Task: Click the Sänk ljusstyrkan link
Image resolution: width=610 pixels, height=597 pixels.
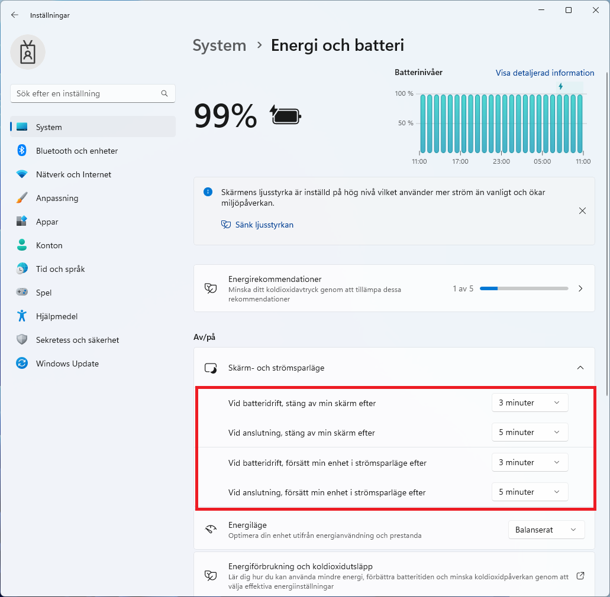Action: [x=264, y=225]
